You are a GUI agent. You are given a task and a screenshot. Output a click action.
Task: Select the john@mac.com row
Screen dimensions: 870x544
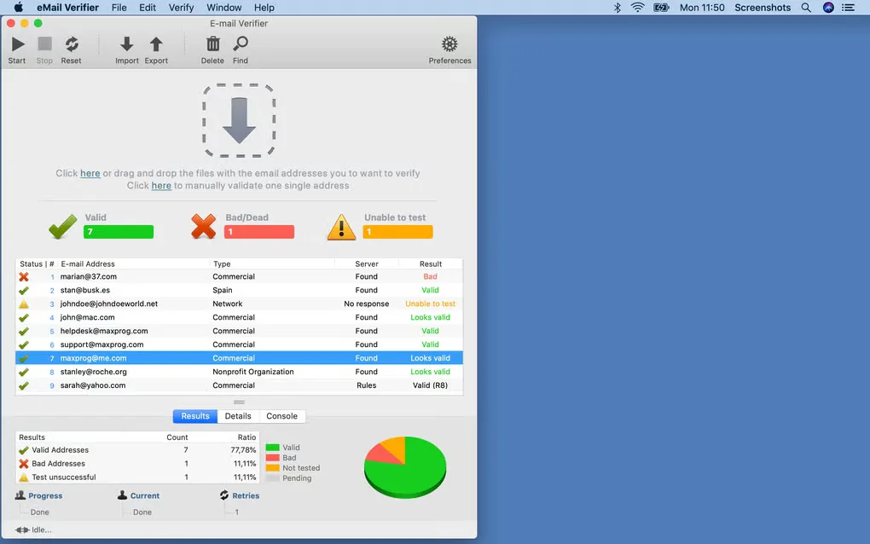(239, 317)
